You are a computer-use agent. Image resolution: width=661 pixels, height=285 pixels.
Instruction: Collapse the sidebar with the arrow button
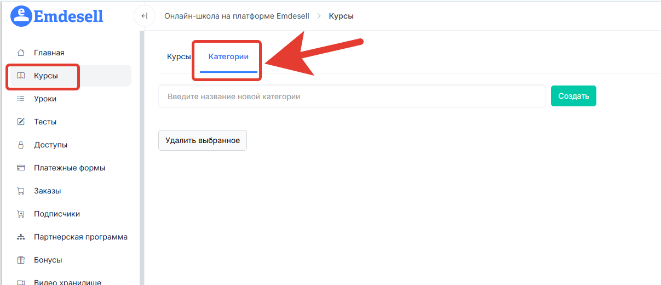tap(144, 16)
